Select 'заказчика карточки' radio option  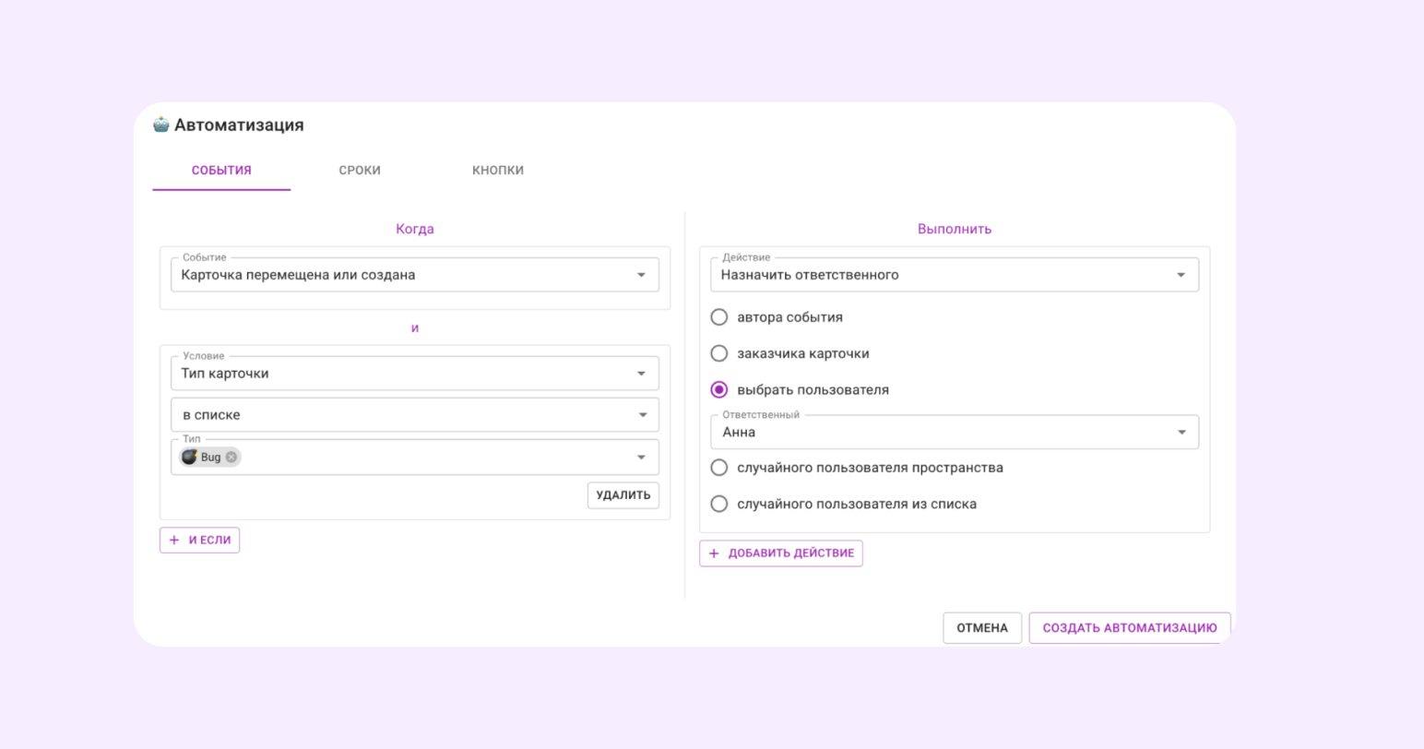click(719, 353)
